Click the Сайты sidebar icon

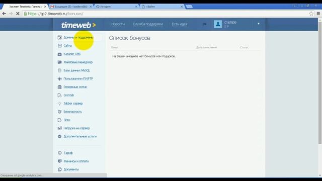pos(59,46)
